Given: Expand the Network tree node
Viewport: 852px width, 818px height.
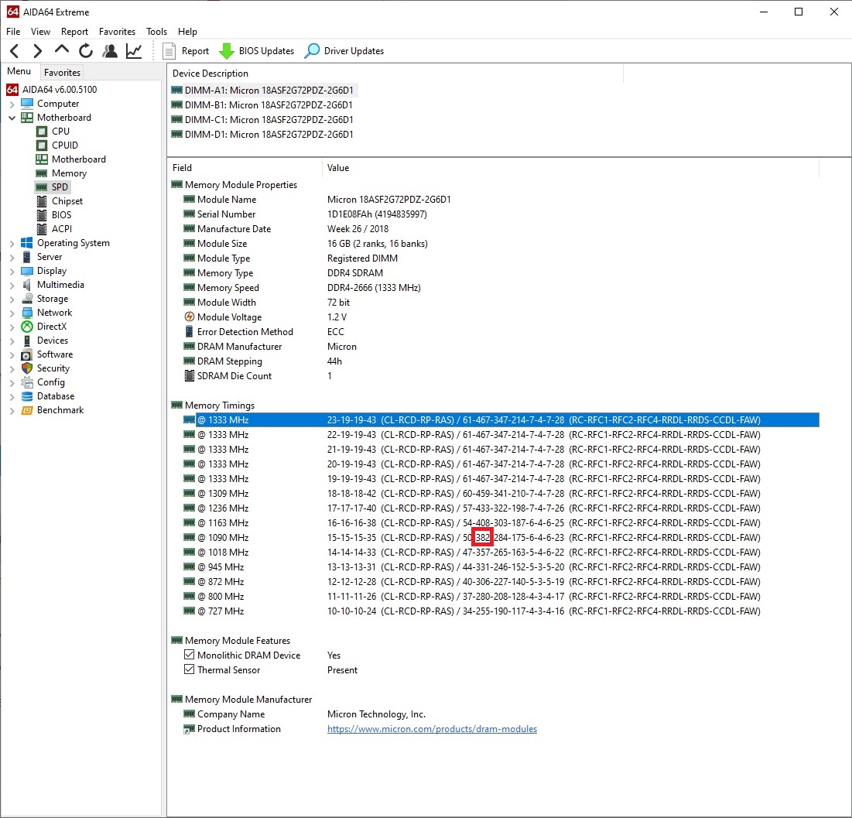Looking at the screenshot, I should pyautogui.click(x=12, y=313).
